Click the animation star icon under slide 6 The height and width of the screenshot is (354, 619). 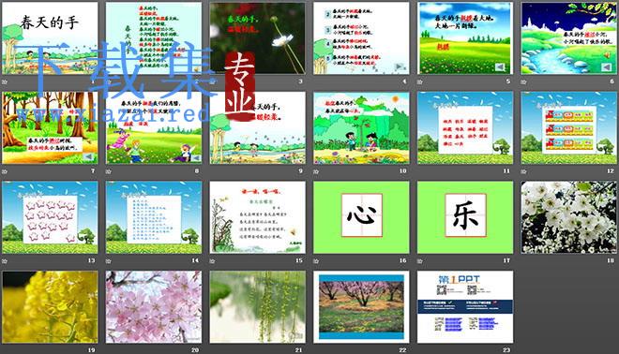[524, 81]
